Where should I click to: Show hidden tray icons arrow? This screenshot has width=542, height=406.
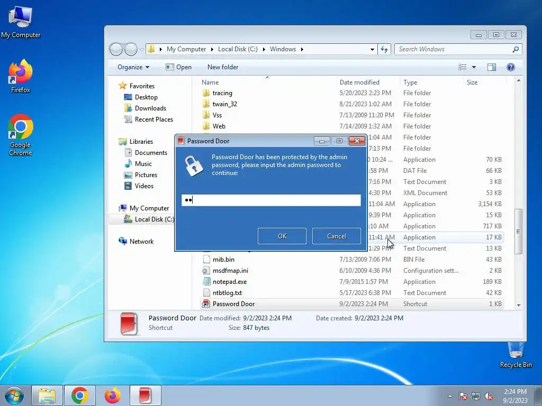click(x=450, y=396)
